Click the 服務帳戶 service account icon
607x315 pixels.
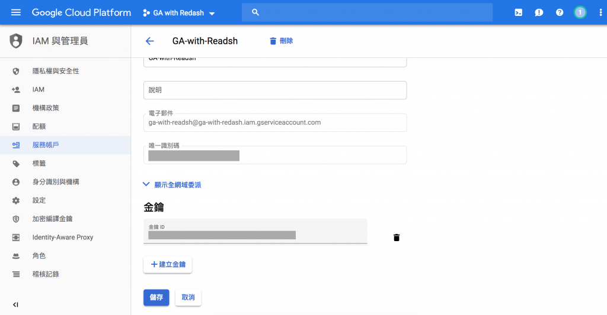click(16, 145)
